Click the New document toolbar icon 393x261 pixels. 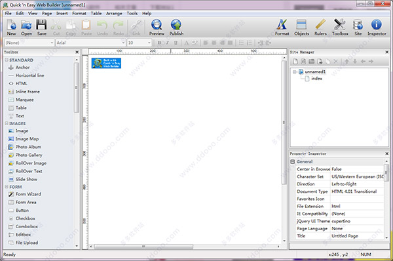point(12,28)
